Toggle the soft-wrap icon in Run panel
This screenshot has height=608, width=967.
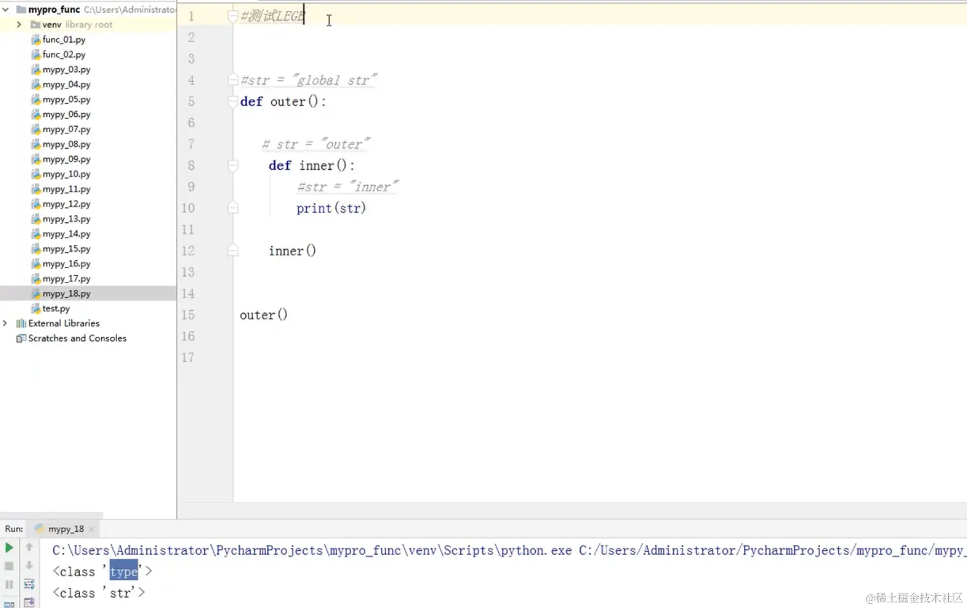point(29,584)
